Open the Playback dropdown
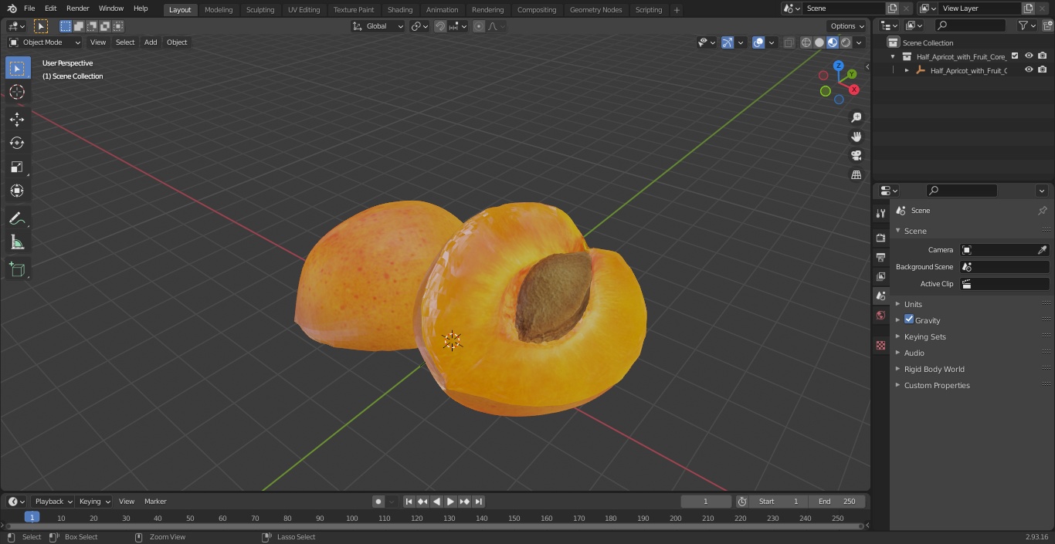 point(53,502)
